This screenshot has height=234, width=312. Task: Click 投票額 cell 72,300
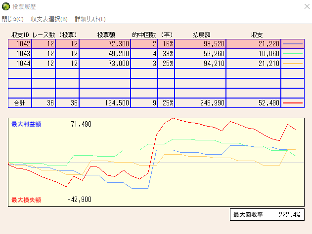(x=105, y=44)
